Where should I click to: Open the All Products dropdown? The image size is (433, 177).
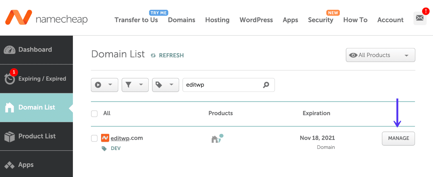(380, 55)
